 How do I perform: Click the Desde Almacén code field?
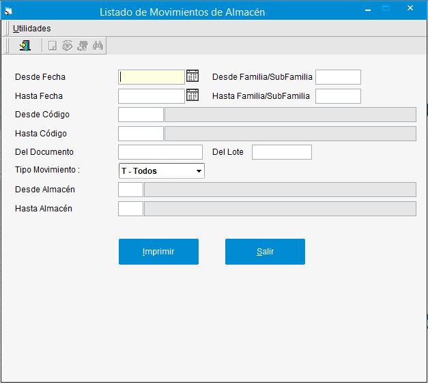coord(131,190)
